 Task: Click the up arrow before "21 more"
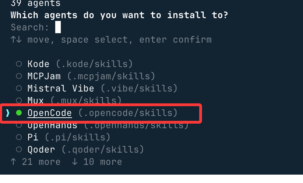coord(13,162)
